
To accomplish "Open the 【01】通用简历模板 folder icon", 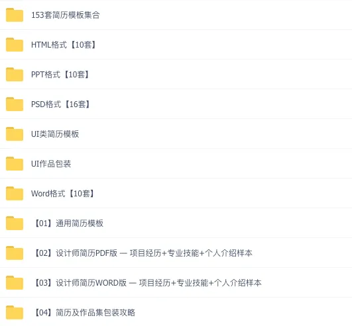I will (15, 224).
